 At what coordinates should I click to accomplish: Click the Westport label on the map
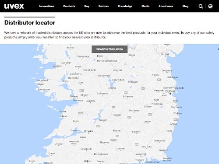pyautogui.click(x=57, y=66)
